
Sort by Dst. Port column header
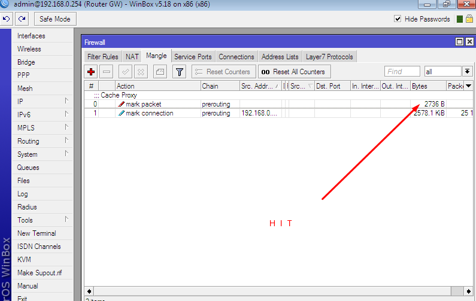[x=332, y=86]
